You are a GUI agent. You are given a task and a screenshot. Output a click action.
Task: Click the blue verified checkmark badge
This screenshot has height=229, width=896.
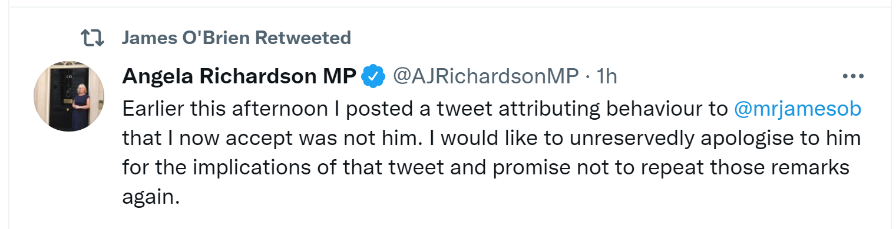[x=373, y=76]
